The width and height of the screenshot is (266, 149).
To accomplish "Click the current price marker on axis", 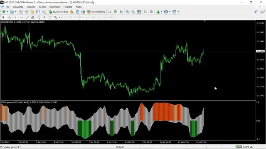I will [x=260, y=51].
